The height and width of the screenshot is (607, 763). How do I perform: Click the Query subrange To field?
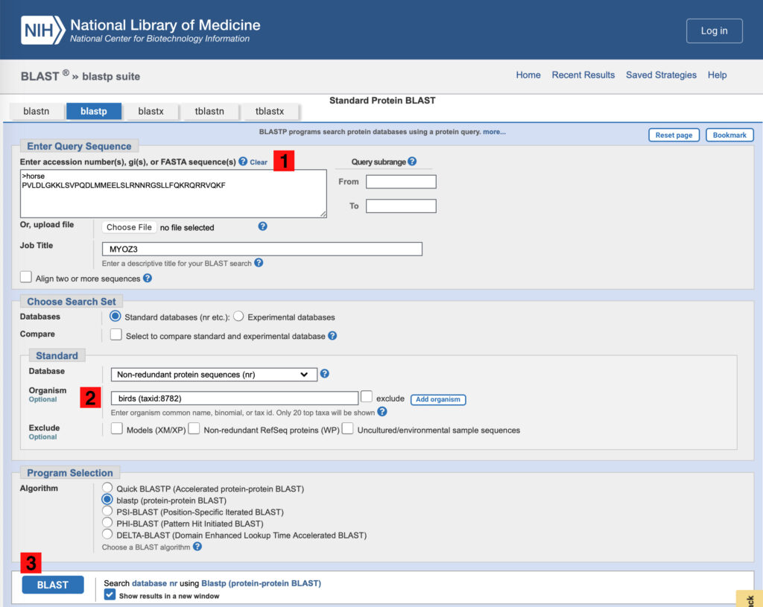pyautogui.click(x=401, y=206)
